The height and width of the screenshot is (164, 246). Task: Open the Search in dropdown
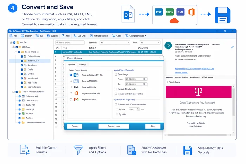click(x=115, y=42)
